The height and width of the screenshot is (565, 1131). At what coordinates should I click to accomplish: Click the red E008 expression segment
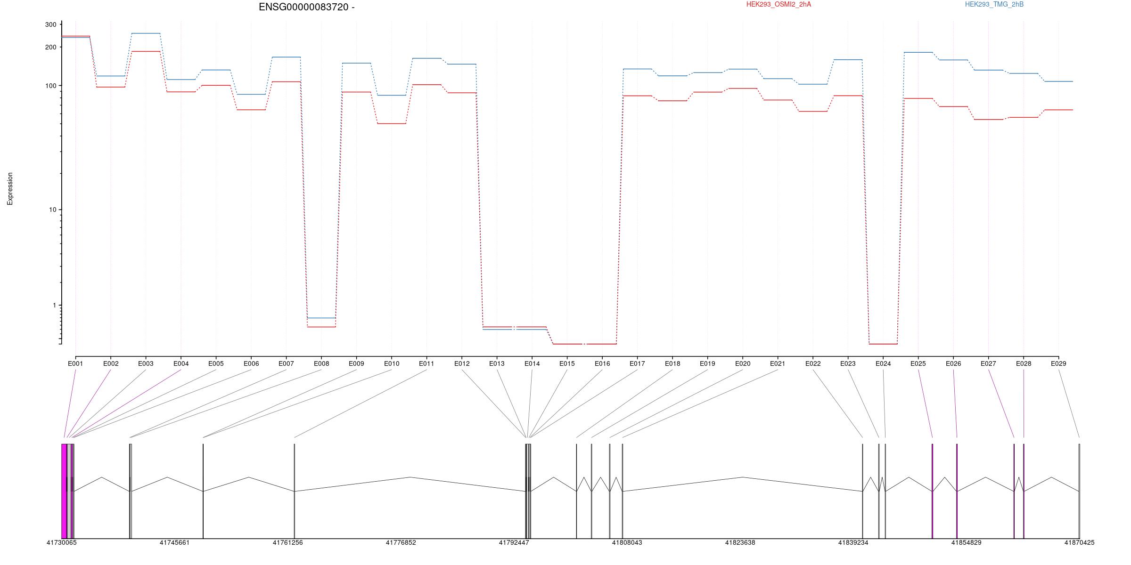click(x=321, y=327)
